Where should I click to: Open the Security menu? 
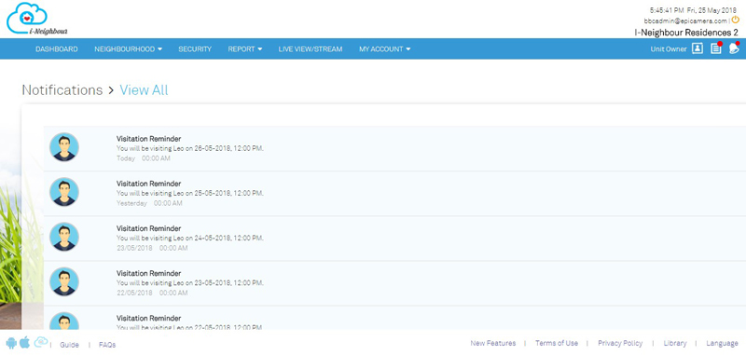(195, 49)
